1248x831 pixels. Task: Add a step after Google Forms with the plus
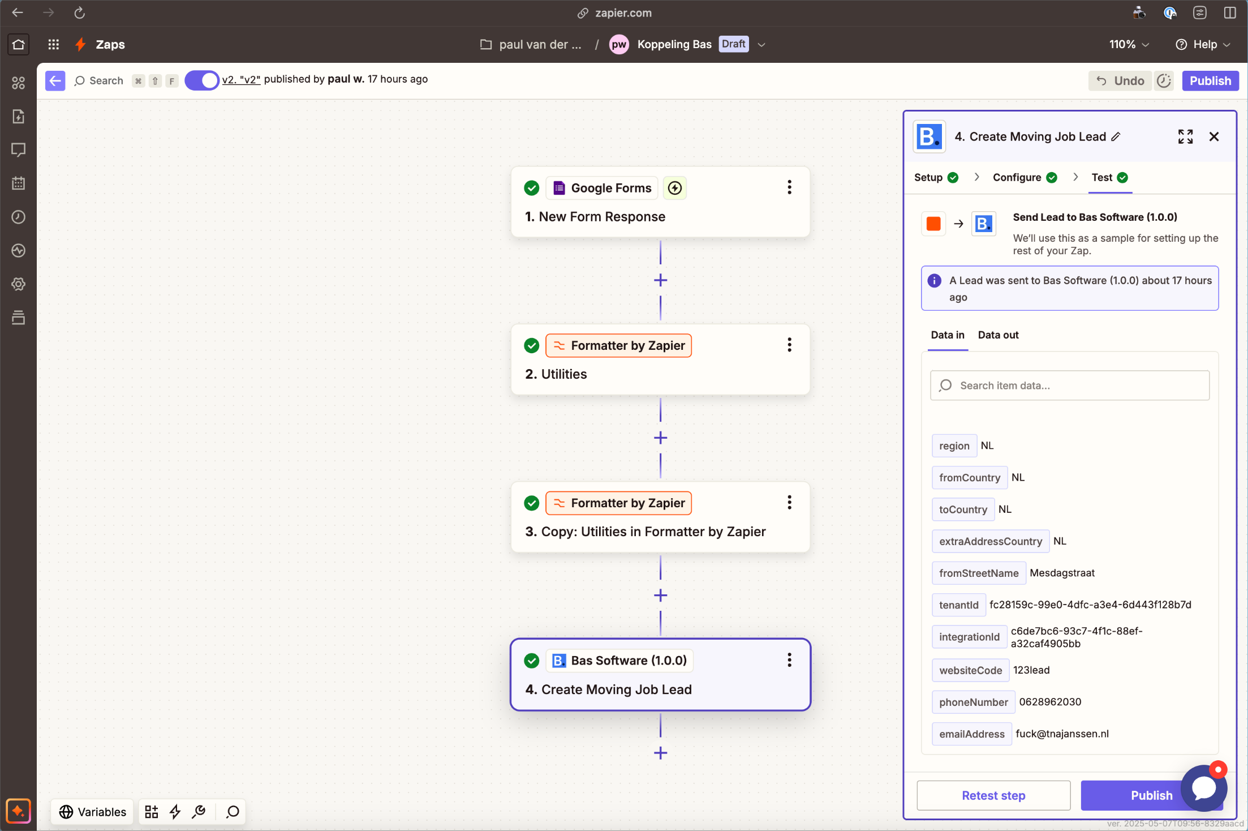[660, 280]
